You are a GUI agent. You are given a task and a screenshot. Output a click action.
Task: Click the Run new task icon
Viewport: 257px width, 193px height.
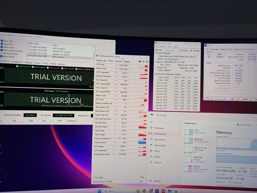(x=238, y=125)
